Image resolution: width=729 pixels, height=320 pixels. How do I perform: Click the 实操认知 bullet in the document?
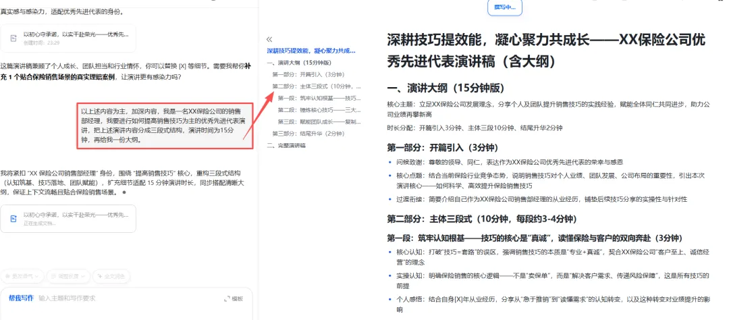click(x=553, y=281)
